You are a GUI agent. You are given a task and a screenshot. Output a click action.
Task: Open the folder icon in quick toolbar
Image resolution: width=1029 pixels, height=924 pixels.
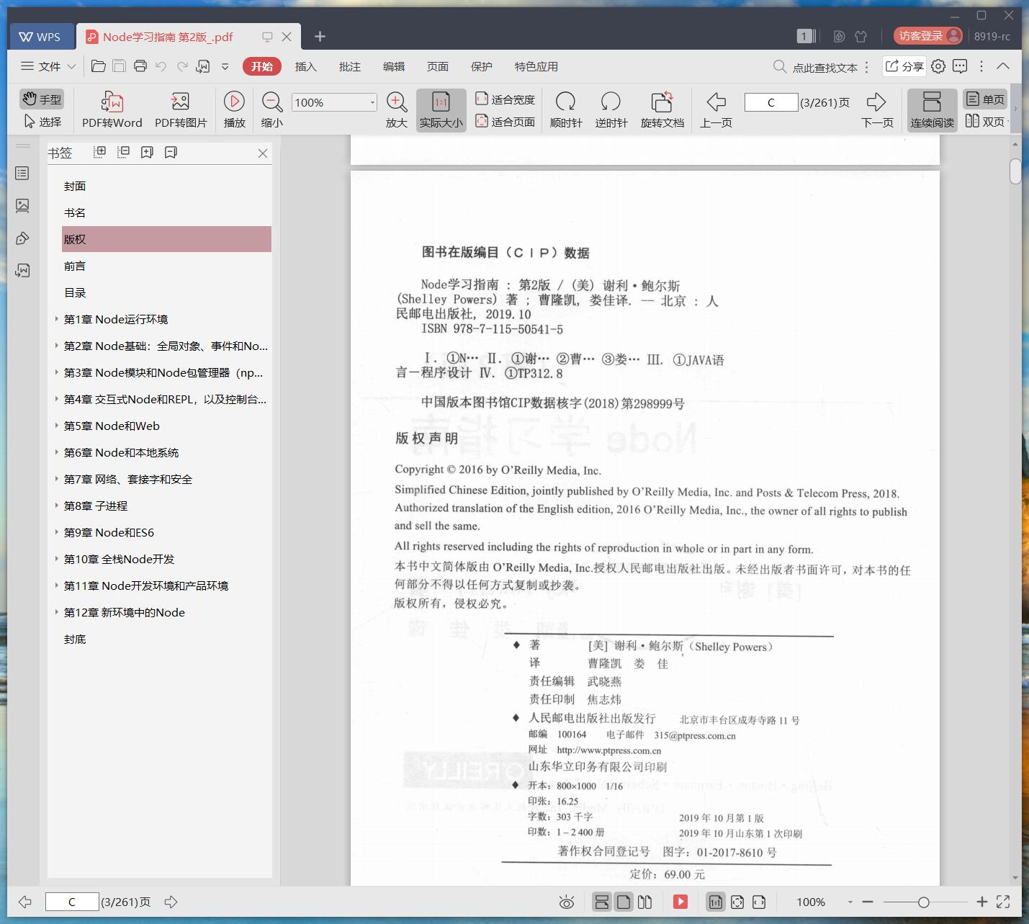[x=99, y=66]
